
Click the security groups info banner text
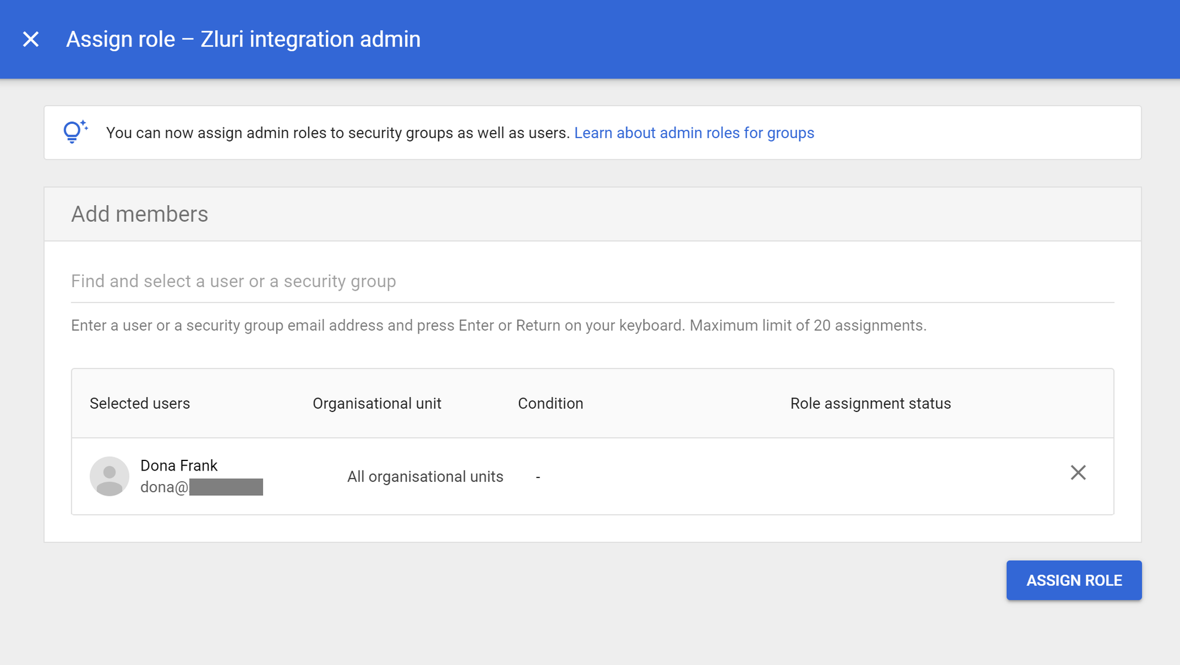[x=337, y=133]
